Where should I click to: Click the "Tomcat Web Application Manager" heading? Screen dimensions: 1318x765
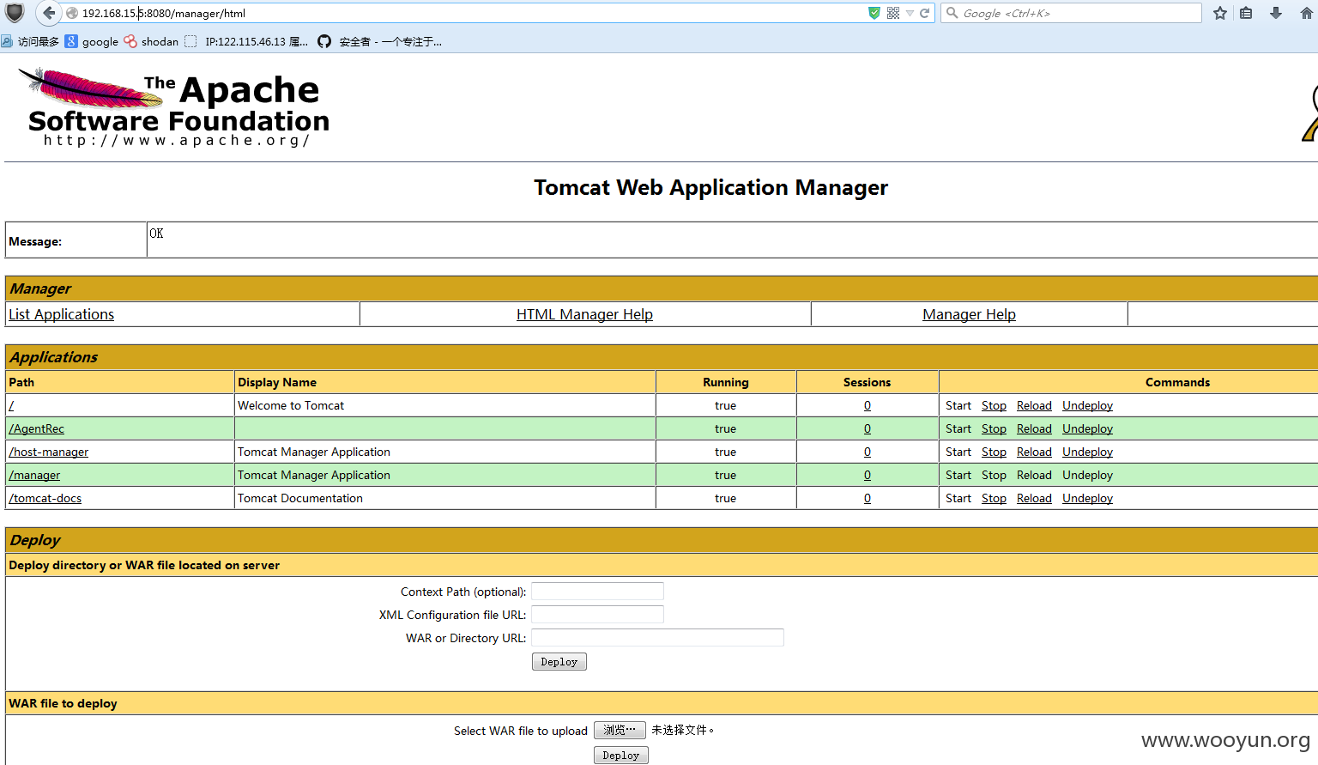[710, 188]
